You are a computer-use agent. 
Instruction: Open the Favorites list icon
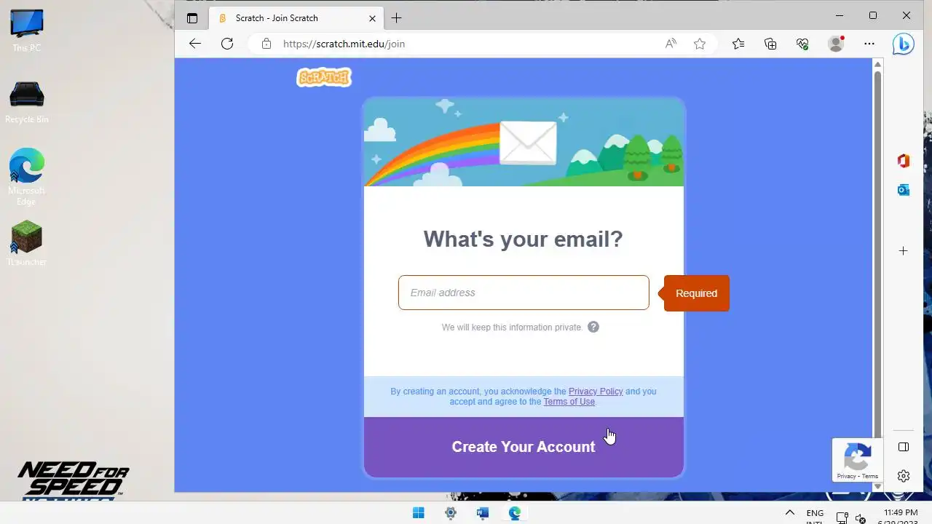click(x=738, y=44)
